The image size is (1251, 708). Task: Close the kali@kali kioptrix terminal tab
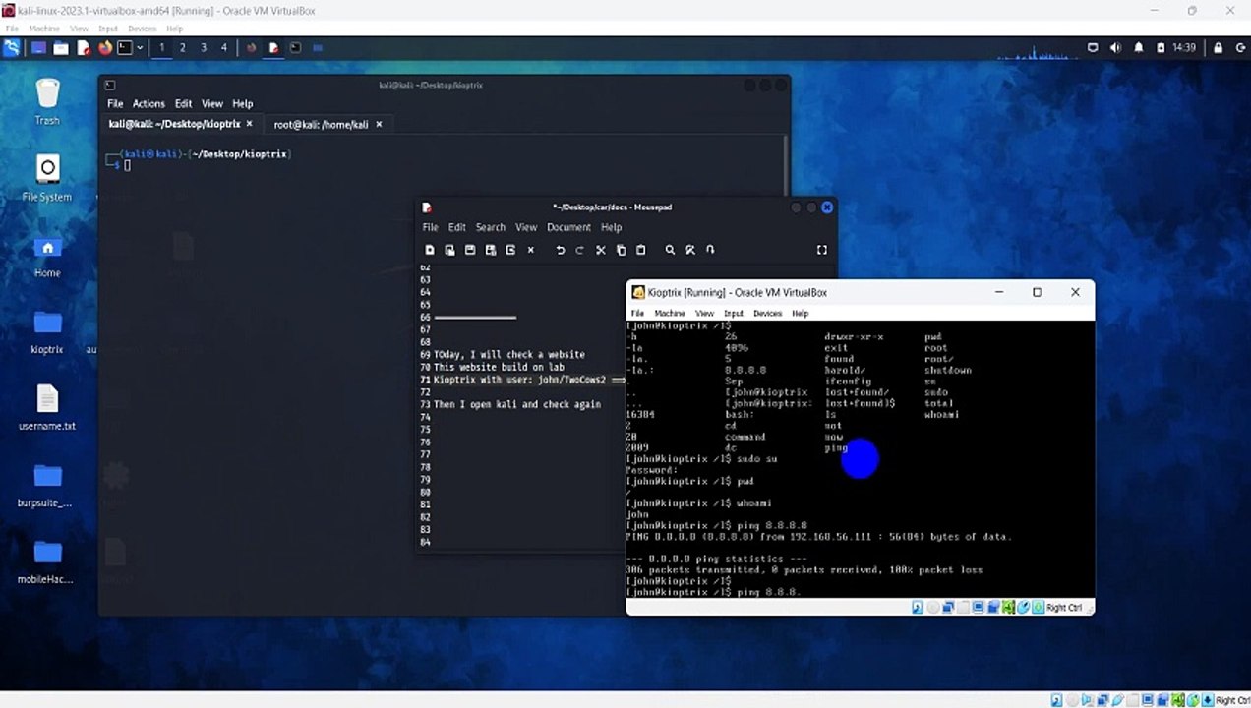pyautogui.click(x=250, y=124)
